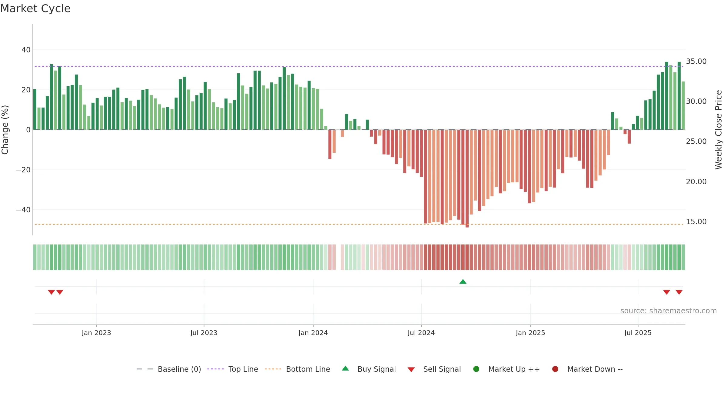Select the second sell signal marker before Jan 2023

(x=60, y=292)
